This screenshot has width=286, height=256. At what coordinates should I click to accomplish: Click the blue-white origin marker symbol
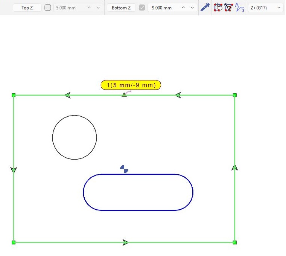pyautogui.click(x=124, y=169)
